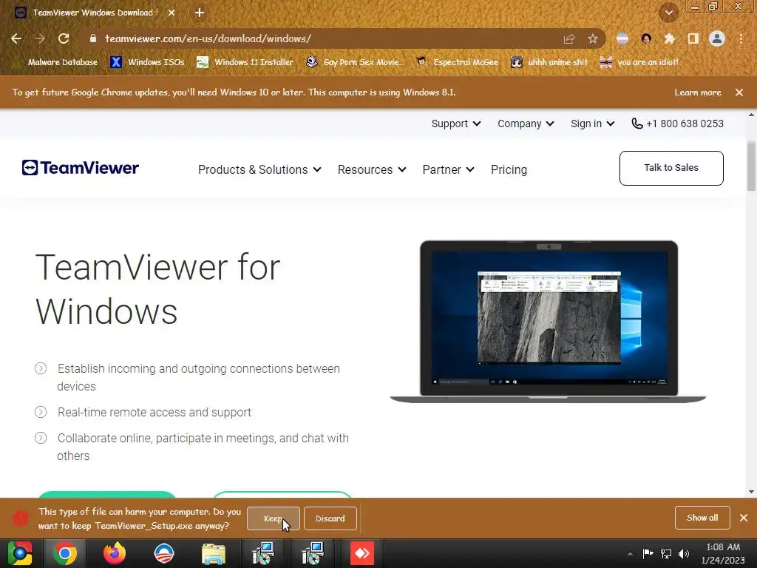Share this page via address bar icon

click(x=569, y=38)
